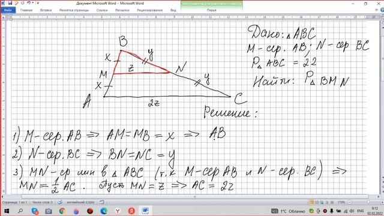Click the Save icon in the quick access toolbar
Screen dimensions: 384x216
coord(10,3)
